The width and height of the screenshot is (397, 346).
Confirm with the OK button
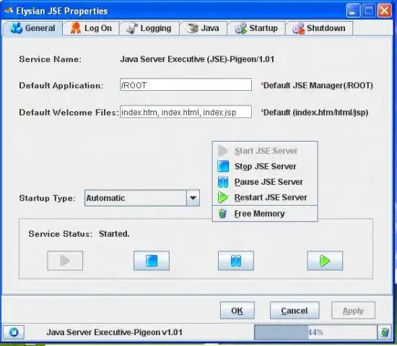237,311
